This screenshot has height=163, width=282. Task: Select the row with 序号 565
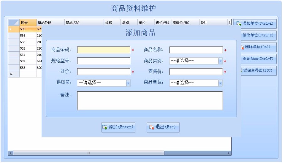click(x=25, y=29)
